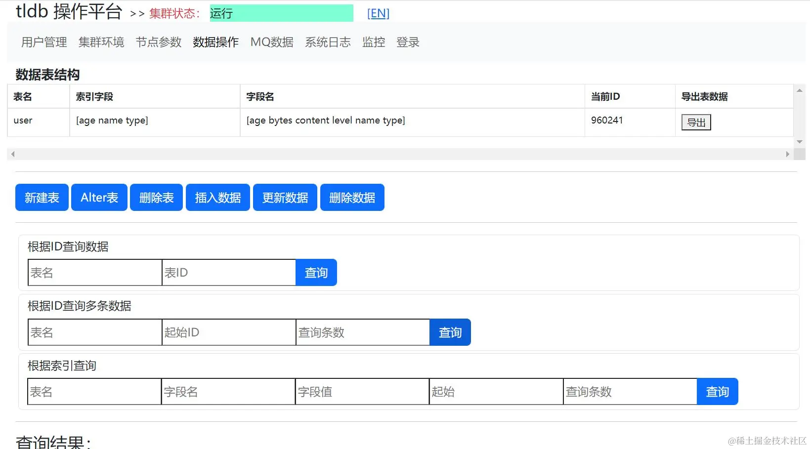
Task: Go to 登录 page
Action: point(408,42)
